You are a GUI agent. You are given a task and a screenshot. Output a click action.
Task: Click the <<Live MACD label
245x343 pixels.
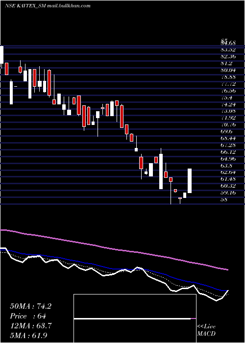[x=206, y=330]
